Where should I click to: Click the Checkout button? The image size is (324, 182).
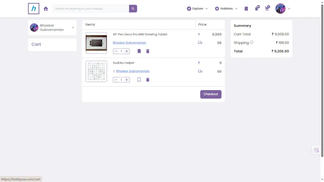(211, 94)
